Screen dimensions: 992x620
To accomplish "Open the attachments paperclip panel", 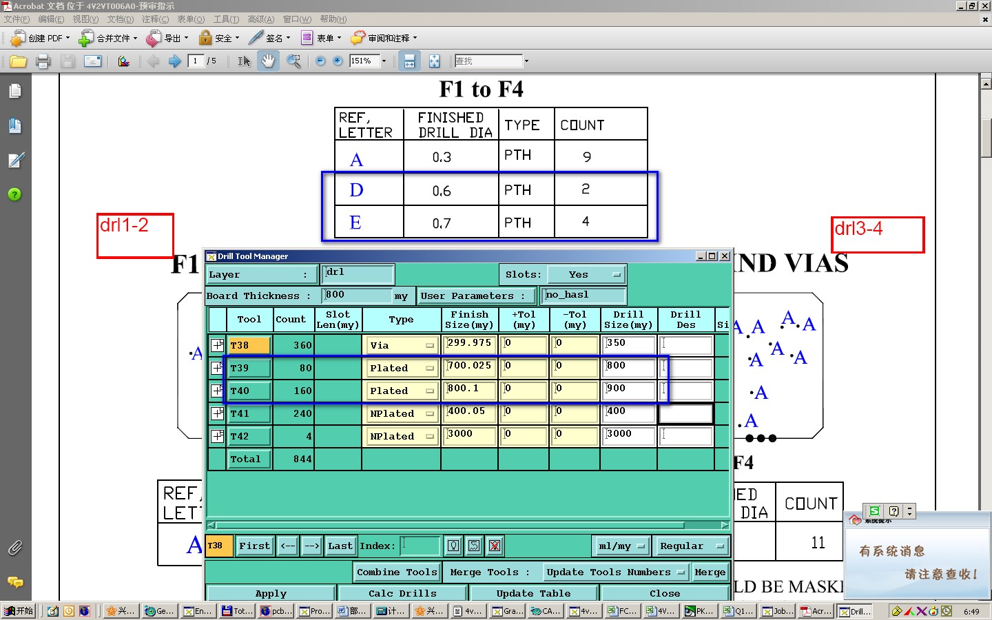I will point(14,548).
